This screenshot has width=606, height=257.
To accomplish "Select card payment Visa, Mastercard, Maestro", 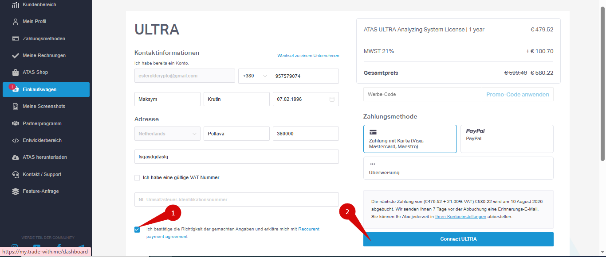I will 410,139.
